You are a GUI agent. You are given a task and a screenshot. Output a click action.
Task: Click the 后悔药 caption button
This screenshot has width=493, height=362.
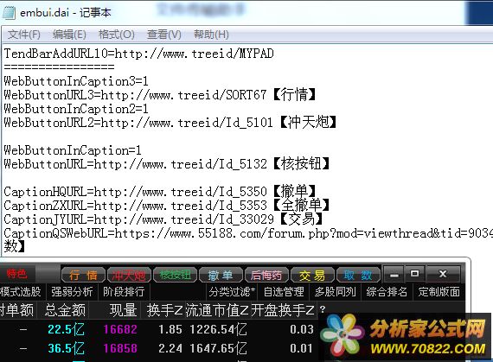coord(266,275)
